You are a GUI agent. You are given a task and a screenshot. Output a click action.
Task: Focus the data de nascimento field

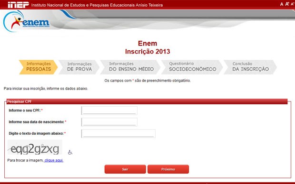coord(109,122)
